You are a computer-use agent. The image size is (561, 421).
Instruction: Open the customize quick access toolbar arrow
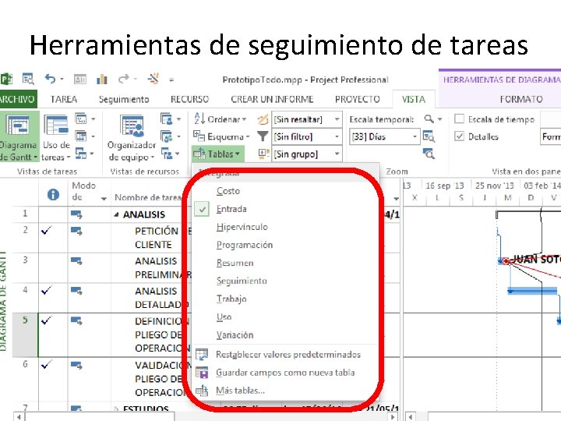click(171, 80)
